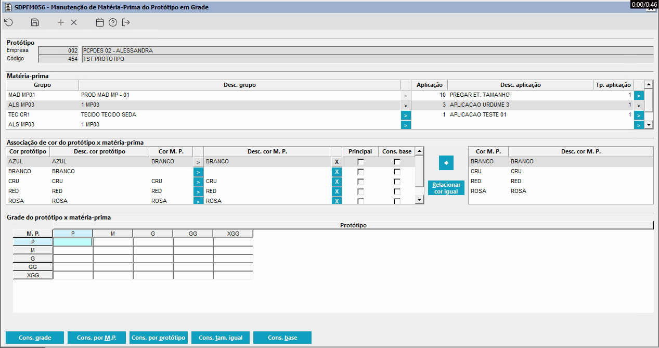This screenshot has height=348, width=659.
Task: Click the color lookup arrow in RED row
Action: pos(198,192)
